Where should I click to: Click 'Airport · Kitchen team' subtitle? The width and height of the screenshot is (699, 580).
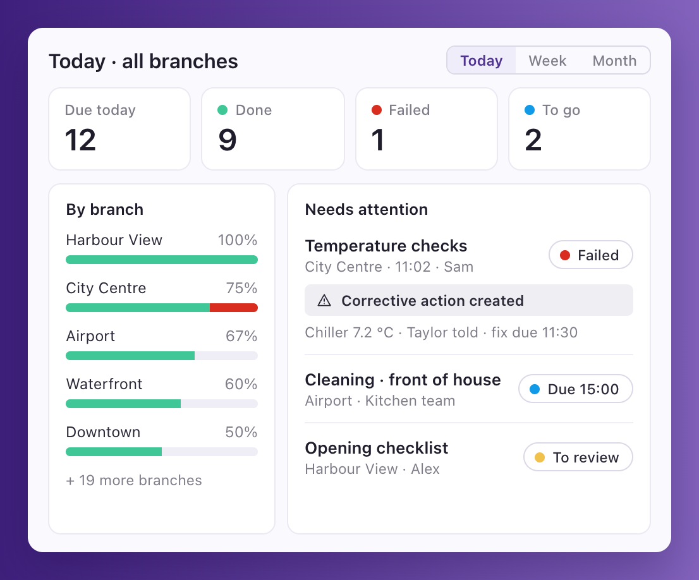coord(380,401)
